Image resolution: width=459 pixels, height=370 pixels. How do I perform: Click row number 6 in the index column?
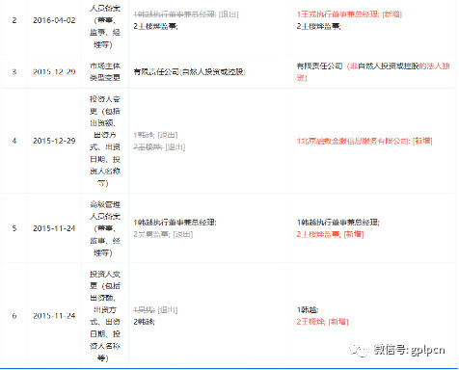click(14, 316)
